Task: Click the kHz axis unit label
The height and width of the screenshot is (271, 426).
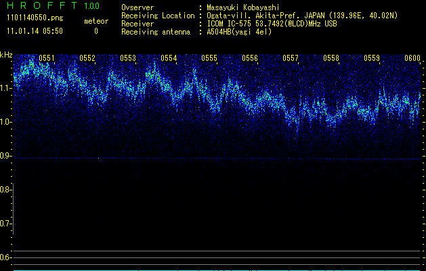Action: [x=6, y=55]
